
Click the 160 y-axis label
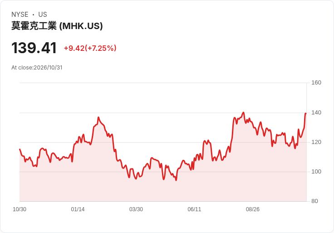(316, 83)
